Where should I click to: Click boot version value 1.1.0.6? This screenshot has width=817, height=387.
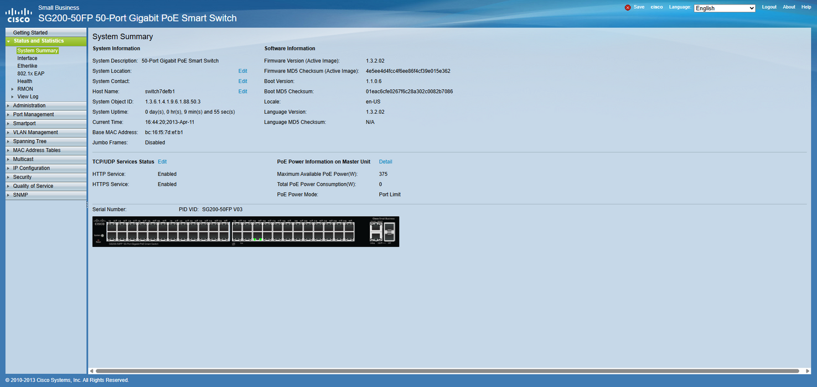point(374,81)
